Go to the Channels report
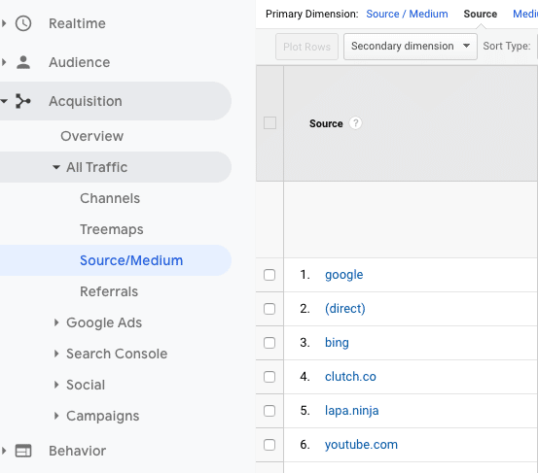The image size is (538, 473). click(110, 198)
